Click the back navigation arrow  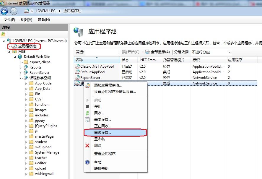[4, 11]
